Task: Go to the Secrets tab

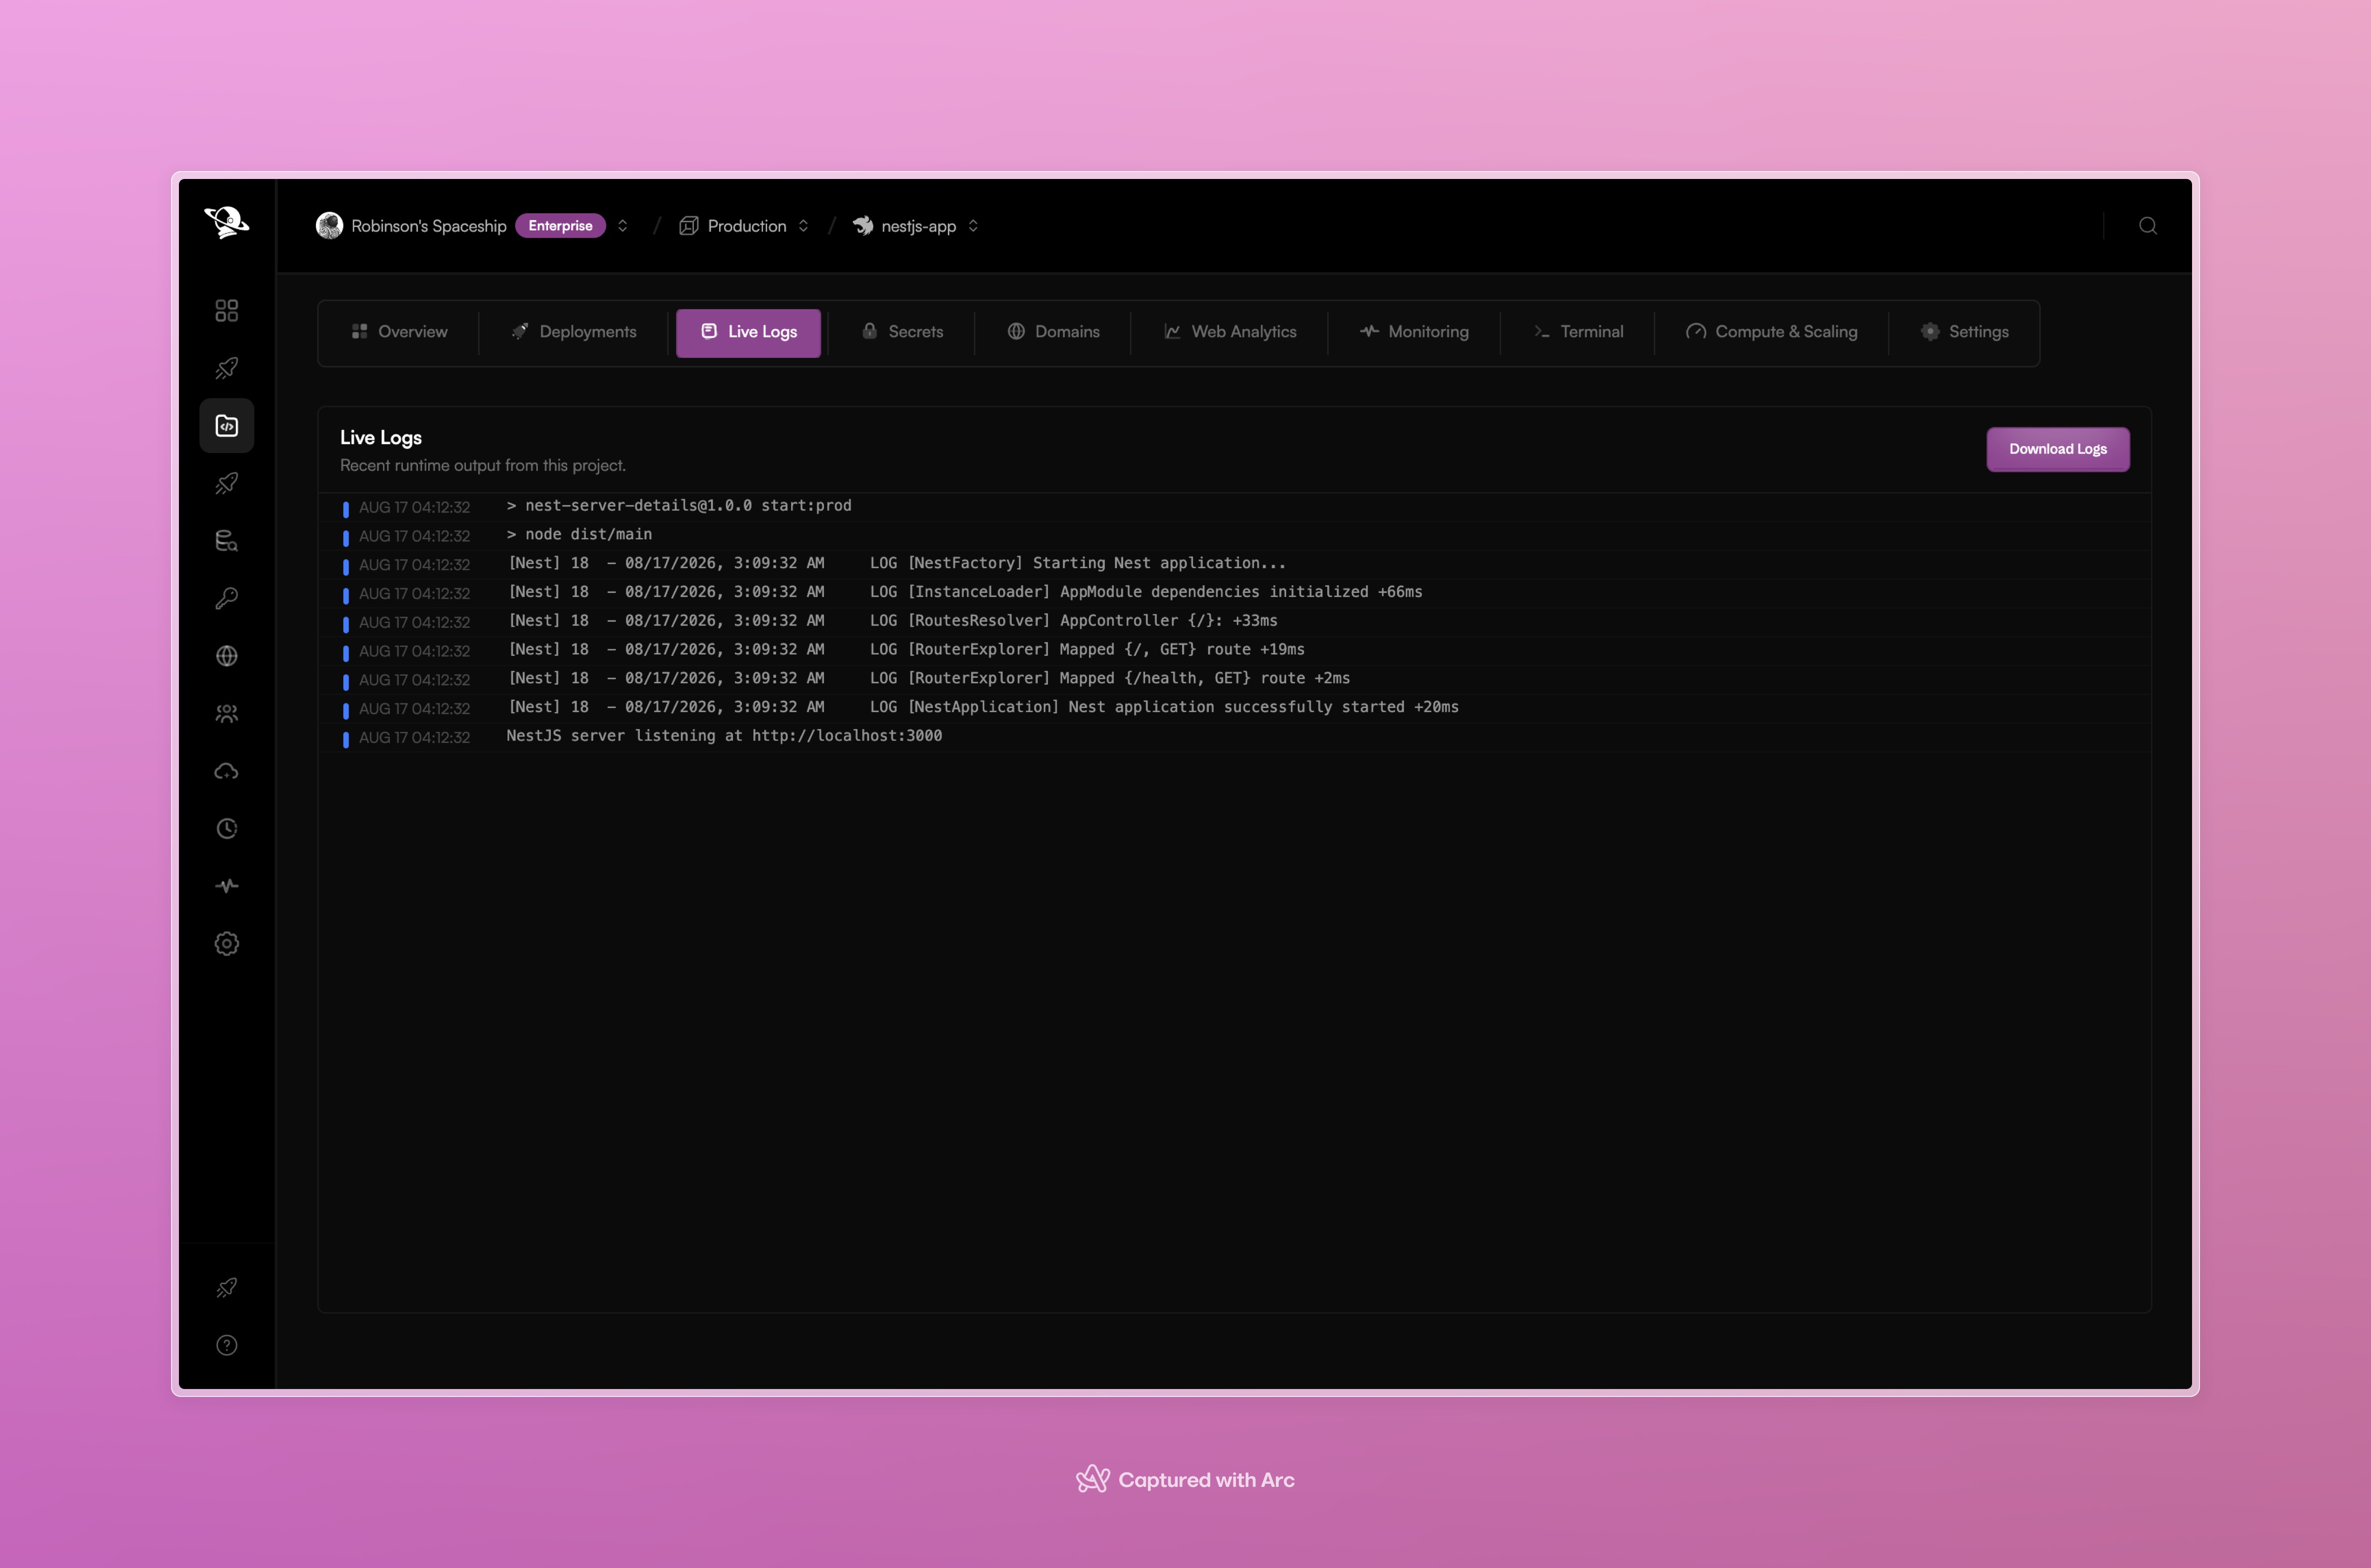Action: (902, 332)
